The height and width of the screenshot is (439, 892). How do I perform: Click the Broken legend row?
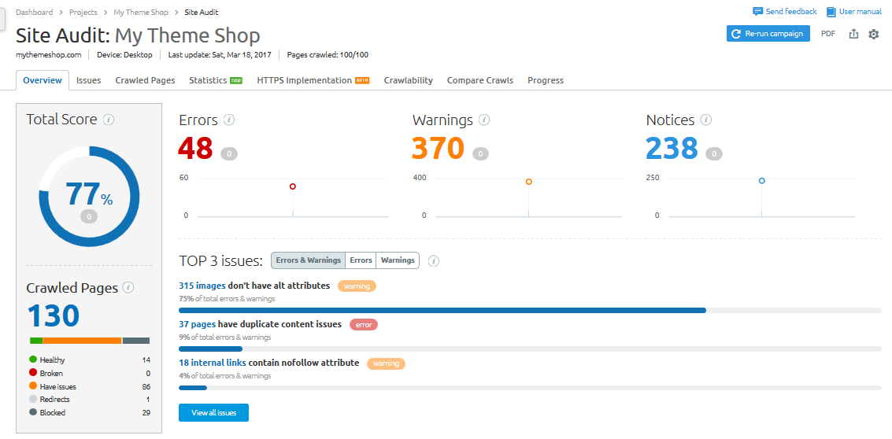click(x=89, y=374)
